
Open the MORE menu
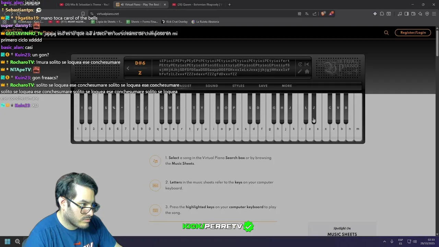[x=287, y=86]
